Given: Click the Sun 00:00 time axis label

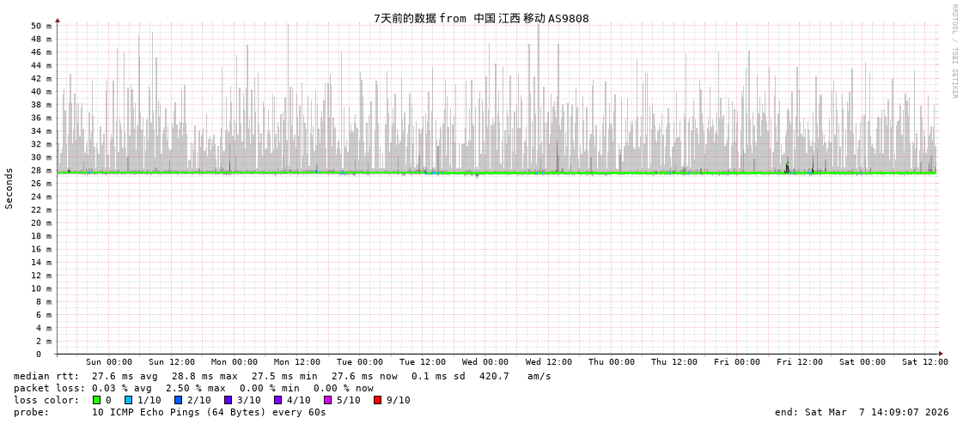Looking at the screenshot, I should pyautogui.click(x=109, y=362).
